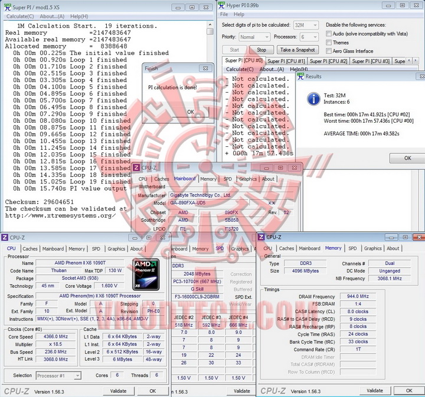This screenshot has width=425, height=397.
Task: Click scroll up arrow in Super PI log
Action: coord(210,24)
